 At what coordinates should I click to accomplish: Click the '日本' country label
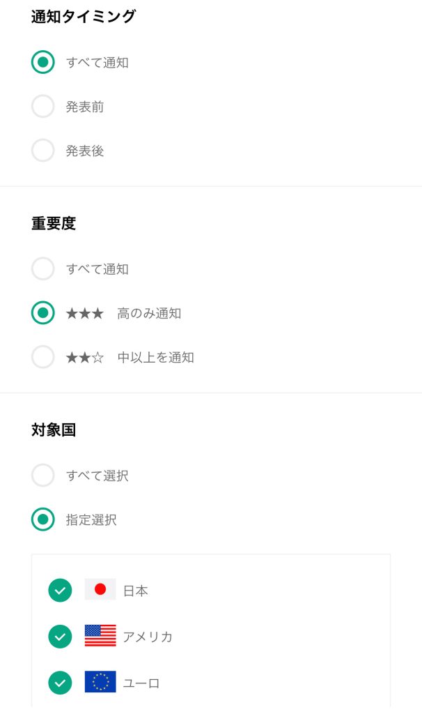coord(136,591)
